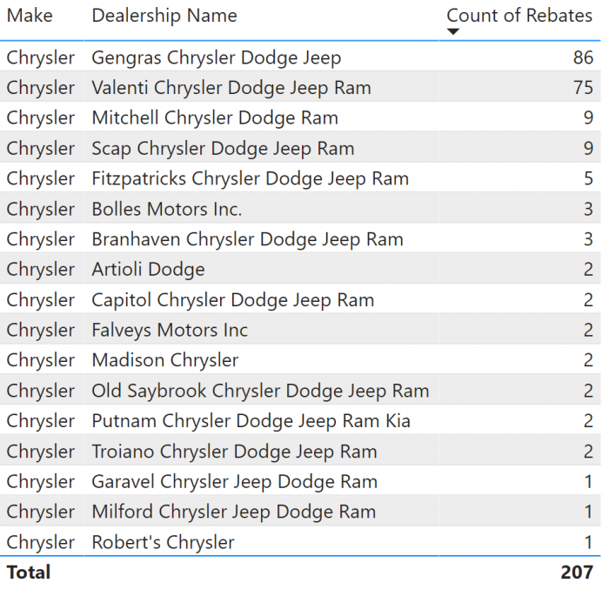
Task: Click rebate count 1 for Robert's Chrysler row
Action: coord(589,542)
